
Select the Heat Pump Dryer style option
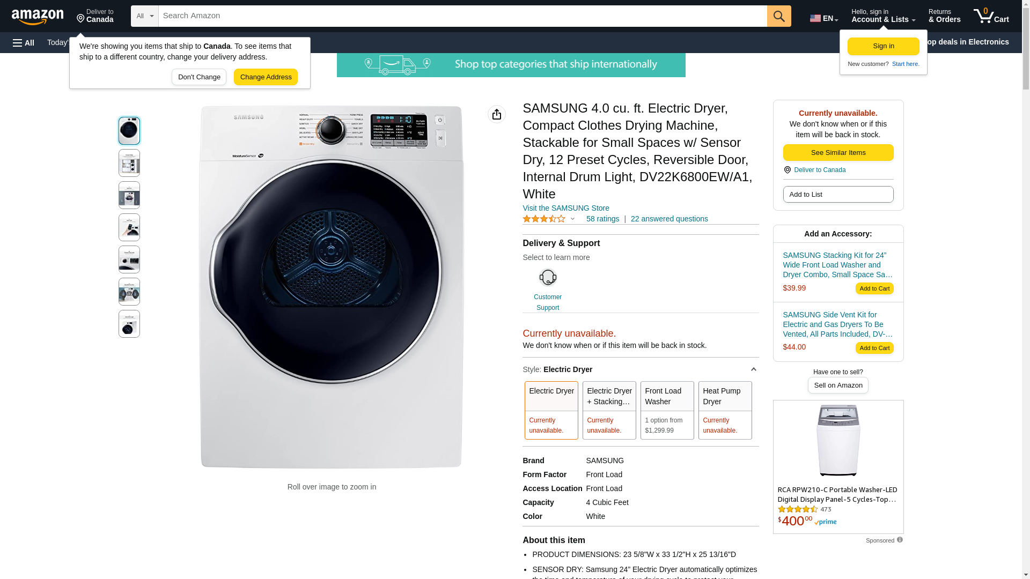(x=725, y=410)
